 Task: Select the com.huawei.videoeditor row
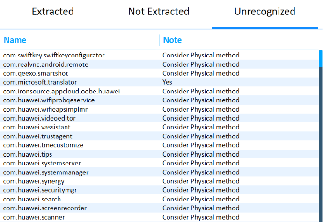point(39,118)
